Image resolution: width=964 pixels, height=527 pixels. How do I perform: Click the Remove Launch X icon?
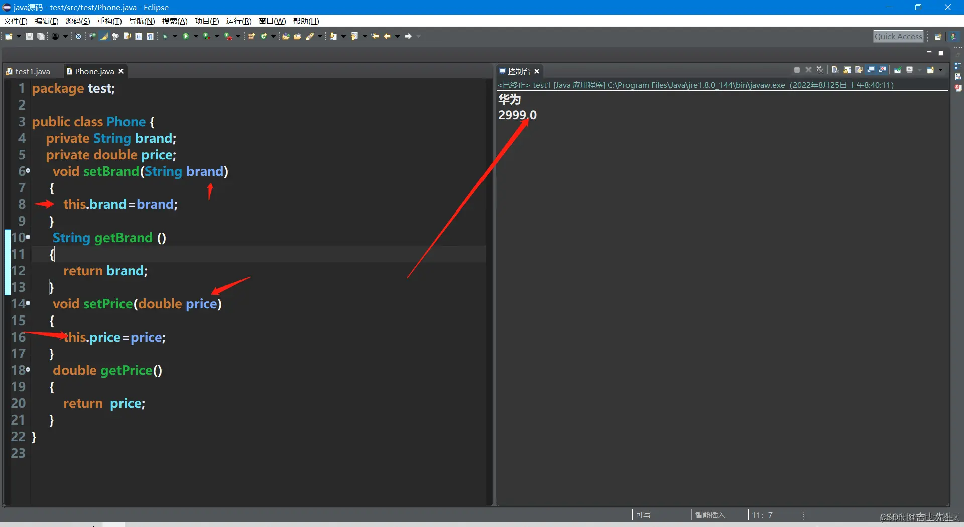808,70
